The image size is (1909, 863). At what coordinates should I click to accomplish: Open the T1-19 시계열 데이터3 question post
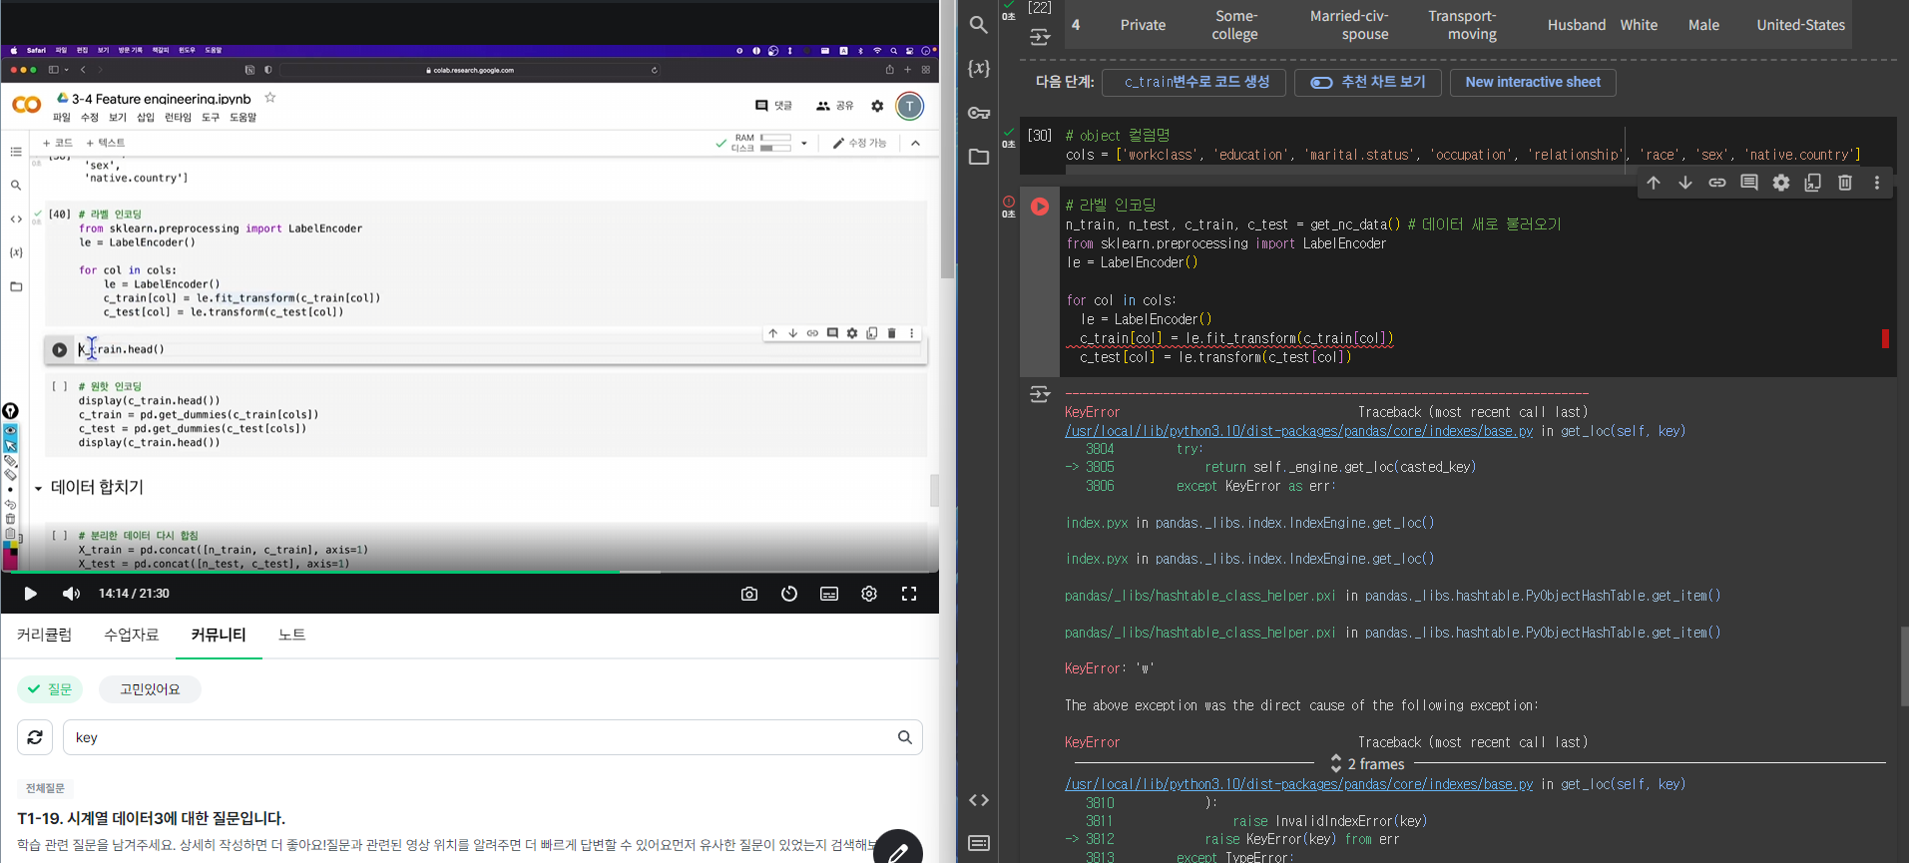[x=152, y=818]
